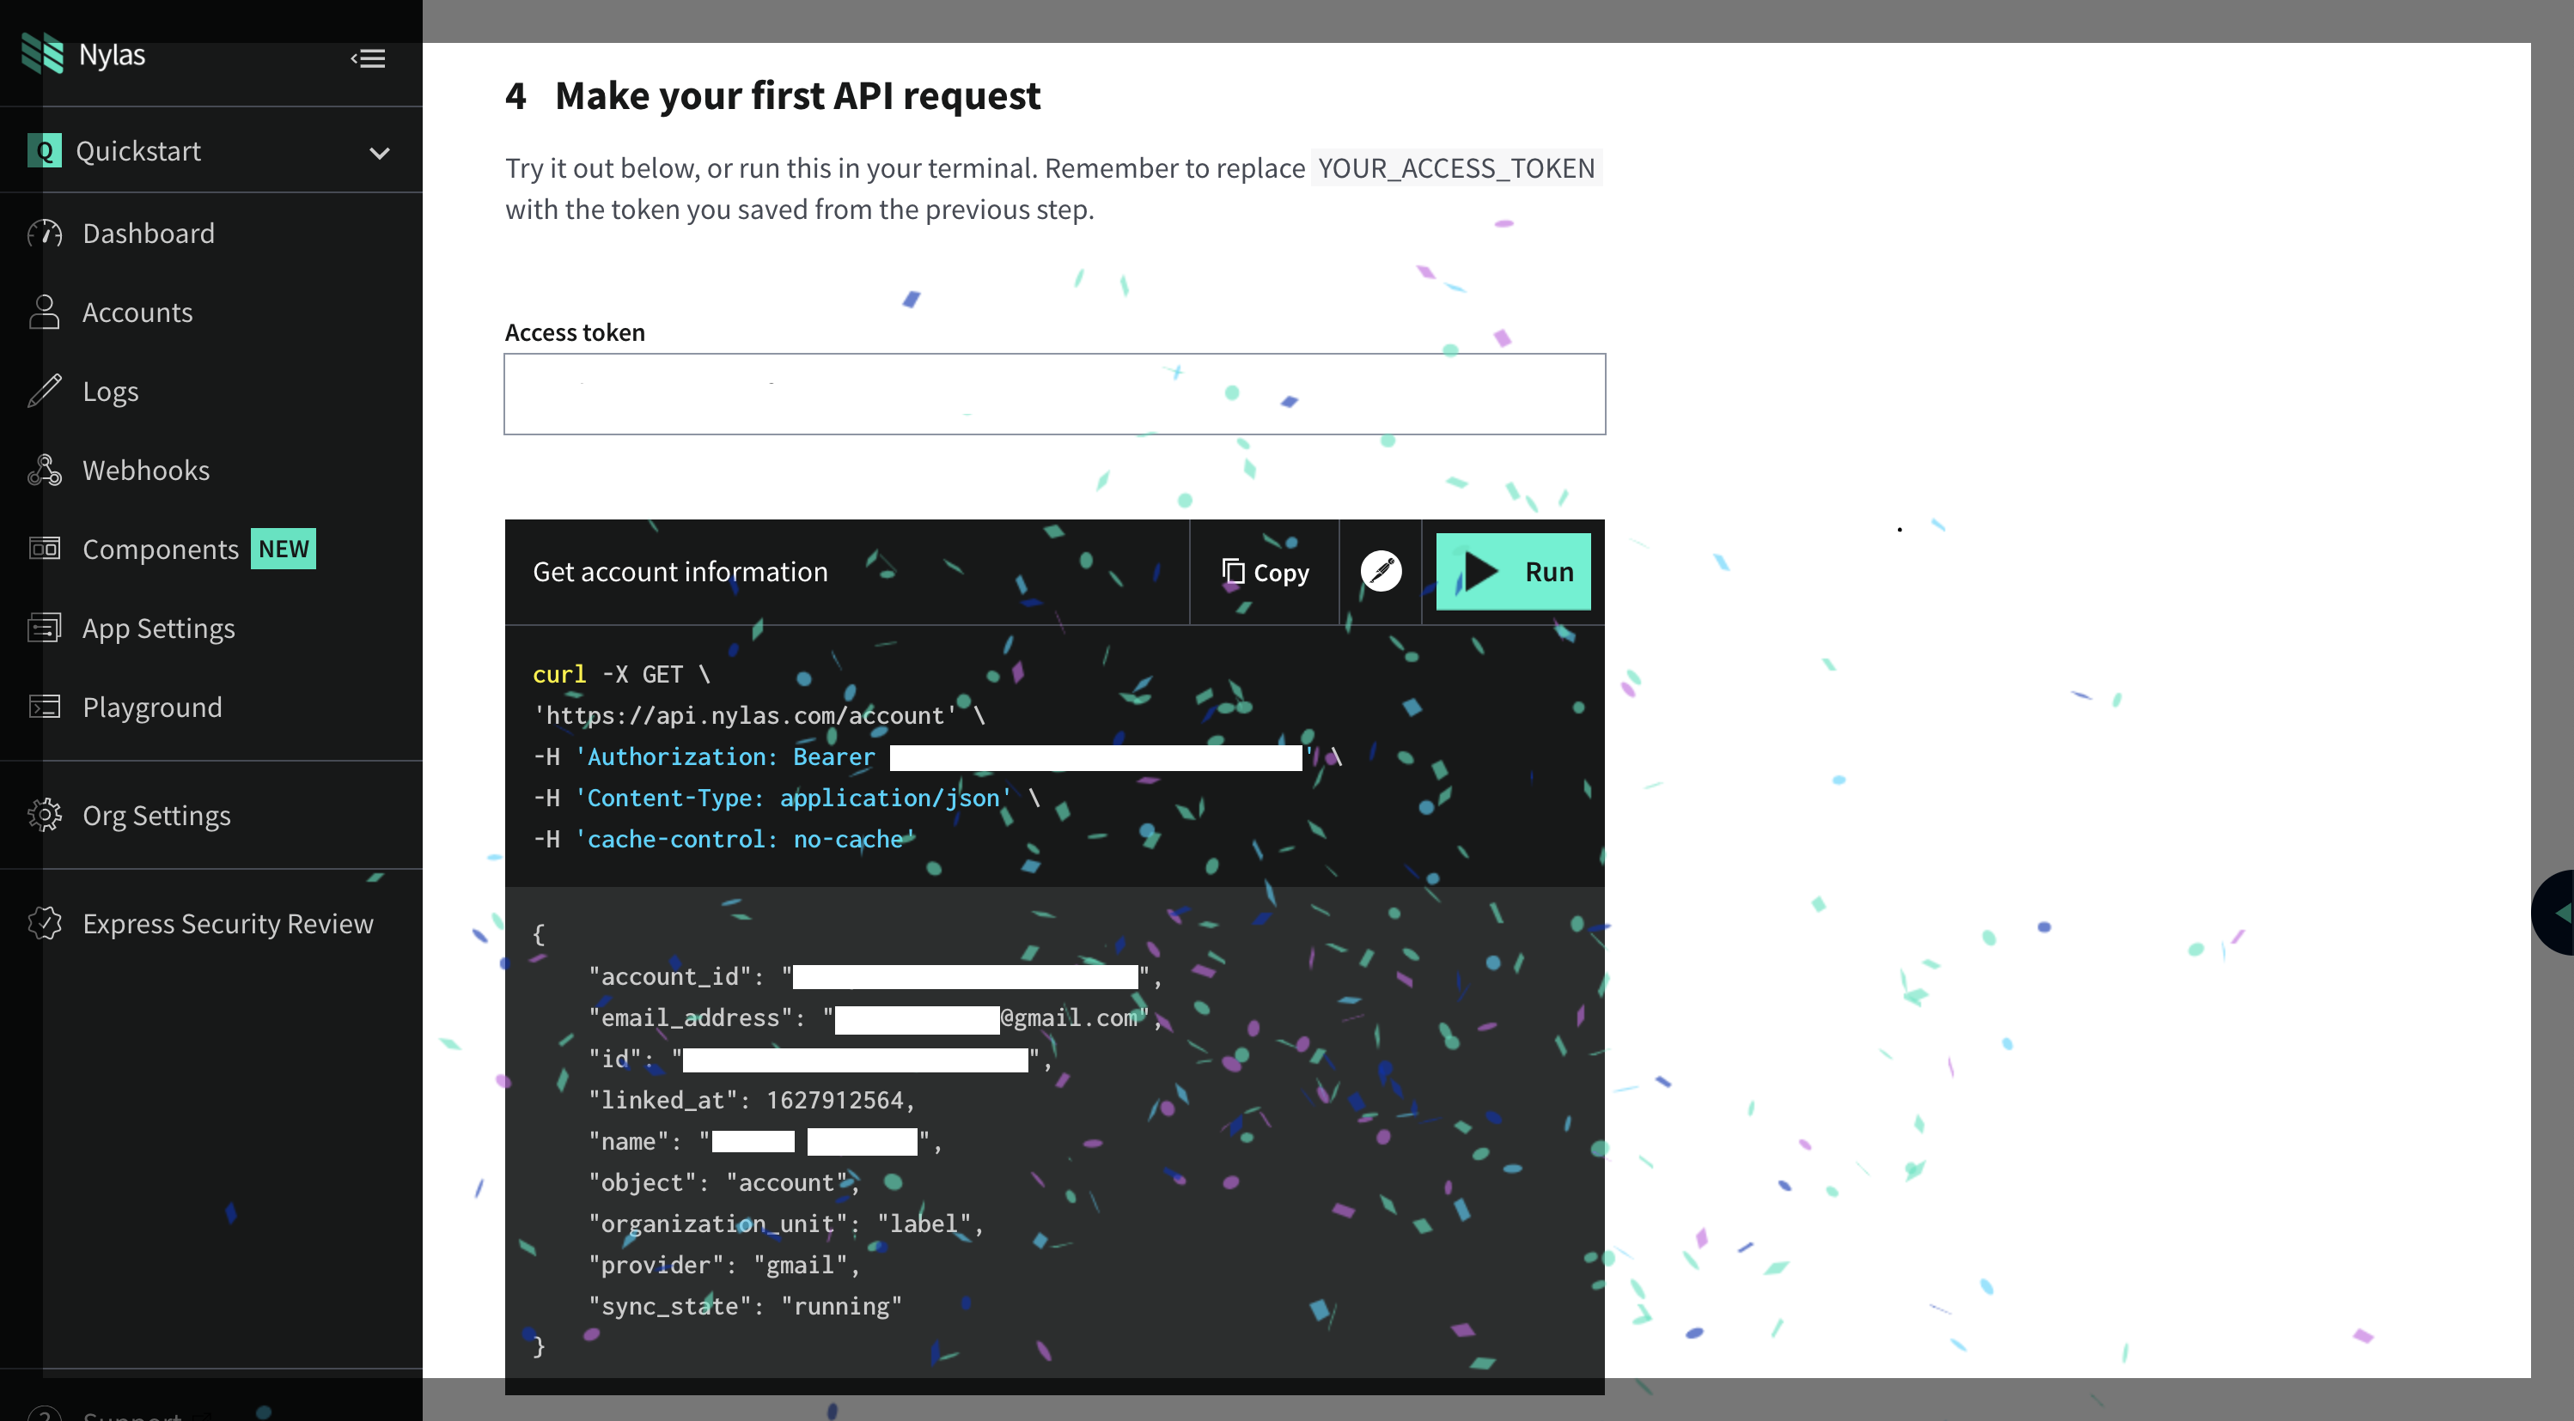The width and height of the screenshot is (2574, 1421).
Task: Click the Webhooks icon in sidebar
Action: pyautogui.click(x=44, y=470)
